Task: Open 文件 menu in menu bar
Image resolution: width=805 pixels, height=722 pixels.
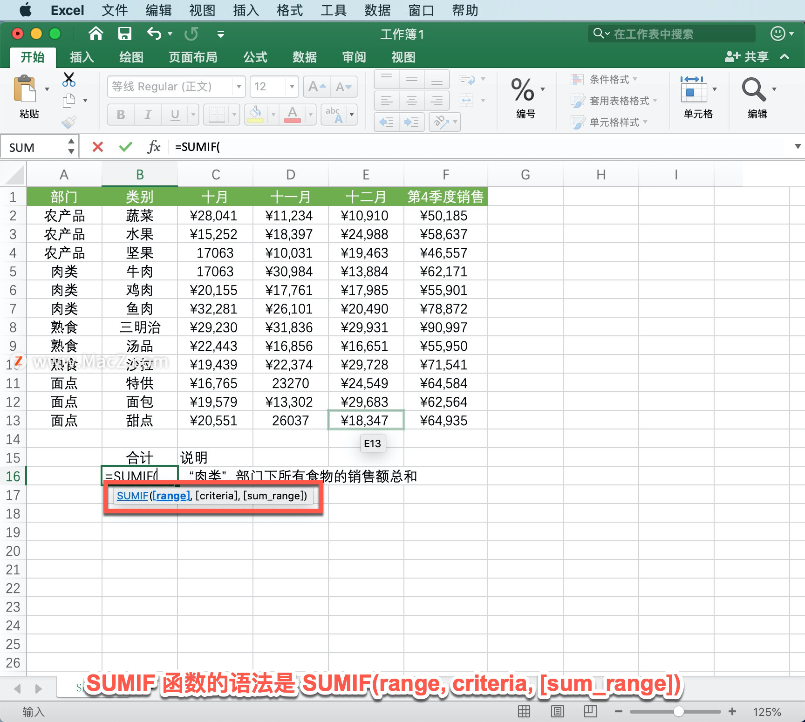Action: [x=115, y=10]
